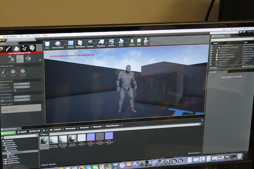Viewport: 254px width, 169px height.
Task: Open the Settings dropdown arrow
Action: [94, 43]
